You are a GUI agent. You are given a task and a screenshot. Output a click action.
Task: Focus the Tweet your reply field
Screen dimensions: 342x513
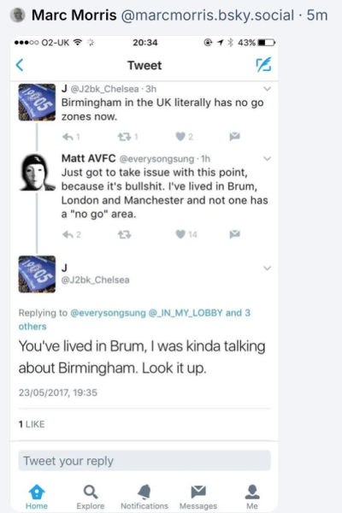(144, 461)
